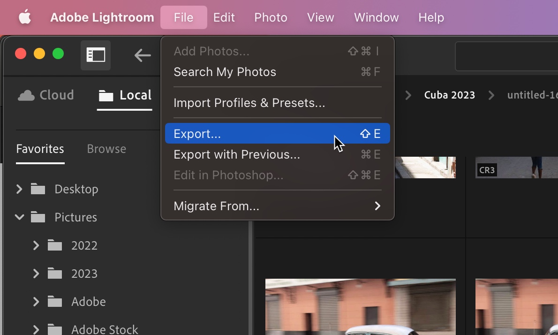Switch to the Browse tab

[106, 149]
